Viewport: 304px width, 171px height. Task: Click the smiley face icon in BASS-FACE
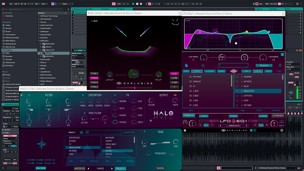click(x=175, y=22)
